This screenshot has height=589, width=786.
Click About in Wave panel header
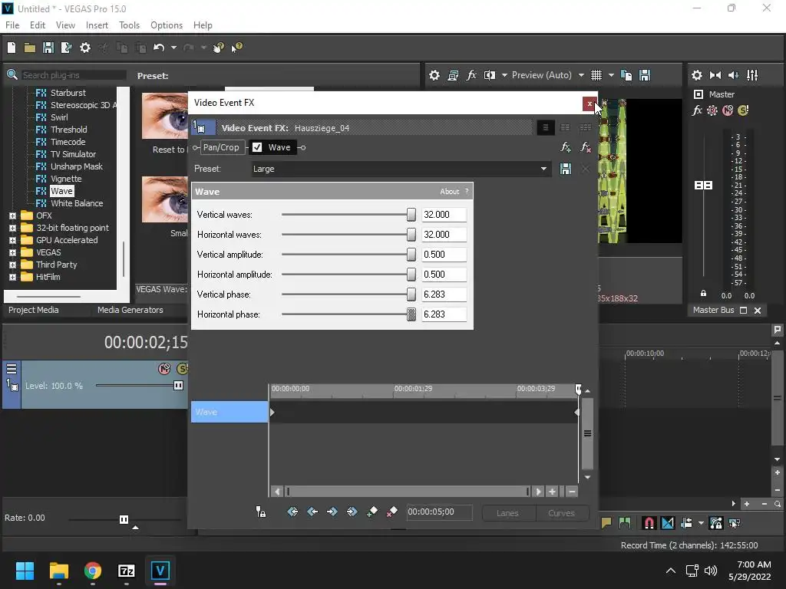[450, 191]
